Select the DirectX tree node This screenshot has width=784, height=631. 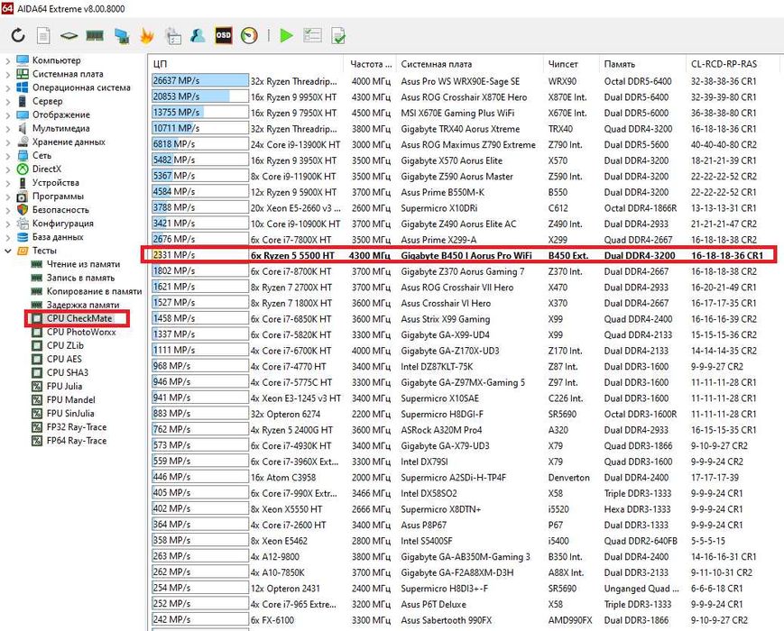coord(47,169)
